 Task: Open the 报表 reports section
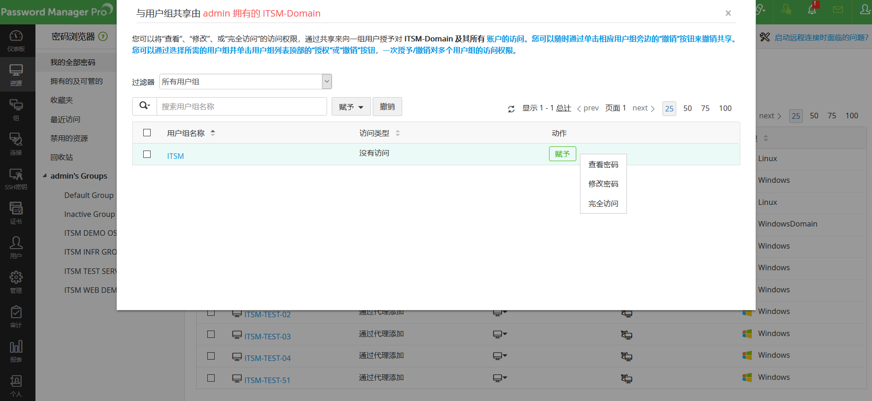(x=16, y=351)
